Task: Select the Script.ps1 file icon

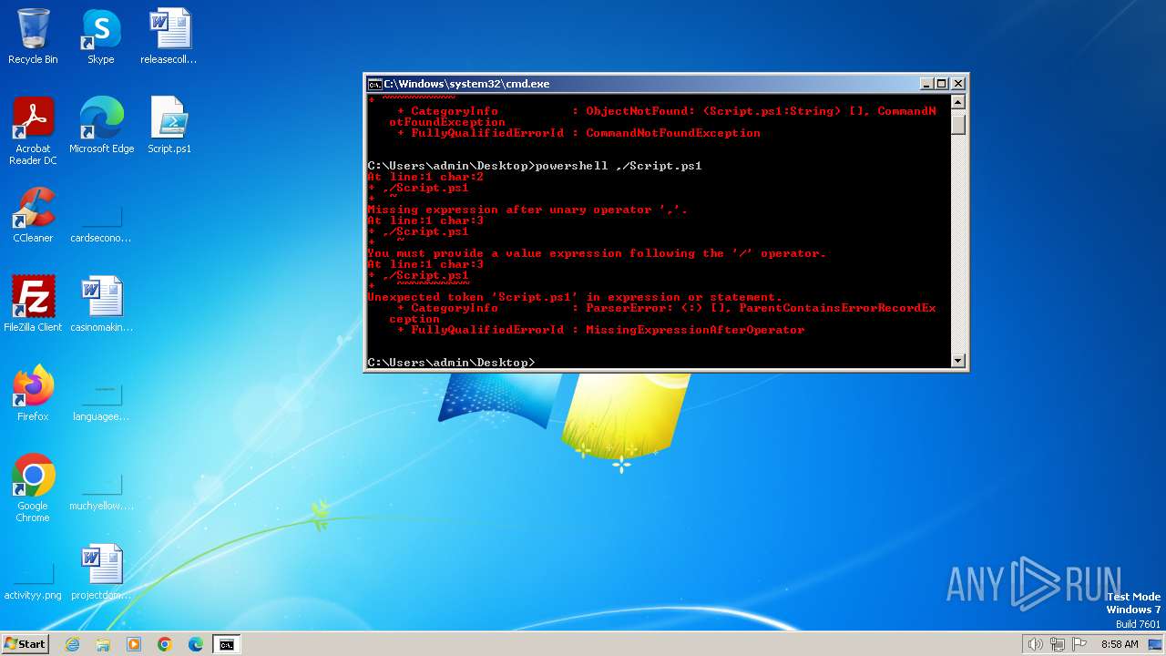Action: (169, 126)
